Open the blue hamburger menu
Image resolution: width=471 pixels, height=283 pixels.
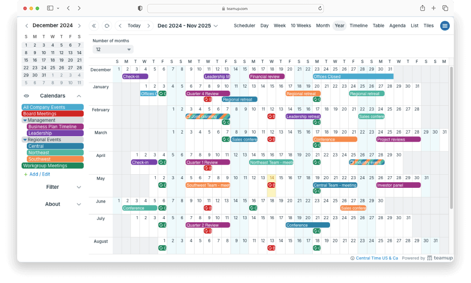445,26
